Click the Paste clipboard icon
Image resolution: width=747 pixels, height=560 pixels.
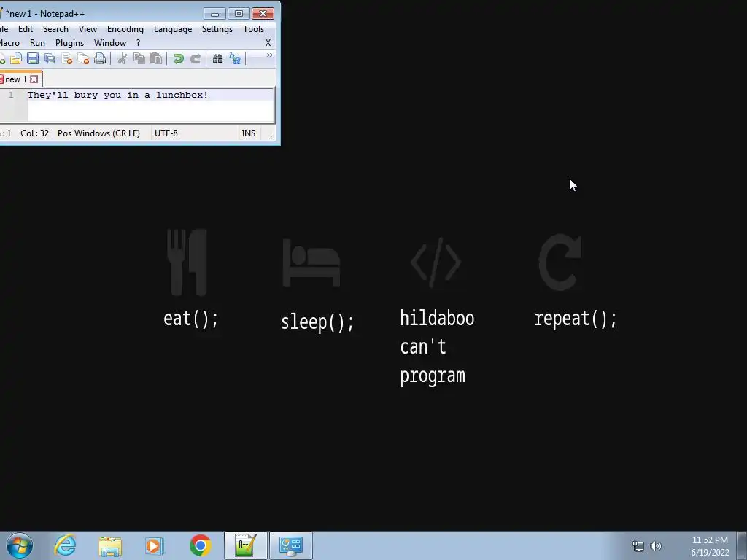(156, 58)
